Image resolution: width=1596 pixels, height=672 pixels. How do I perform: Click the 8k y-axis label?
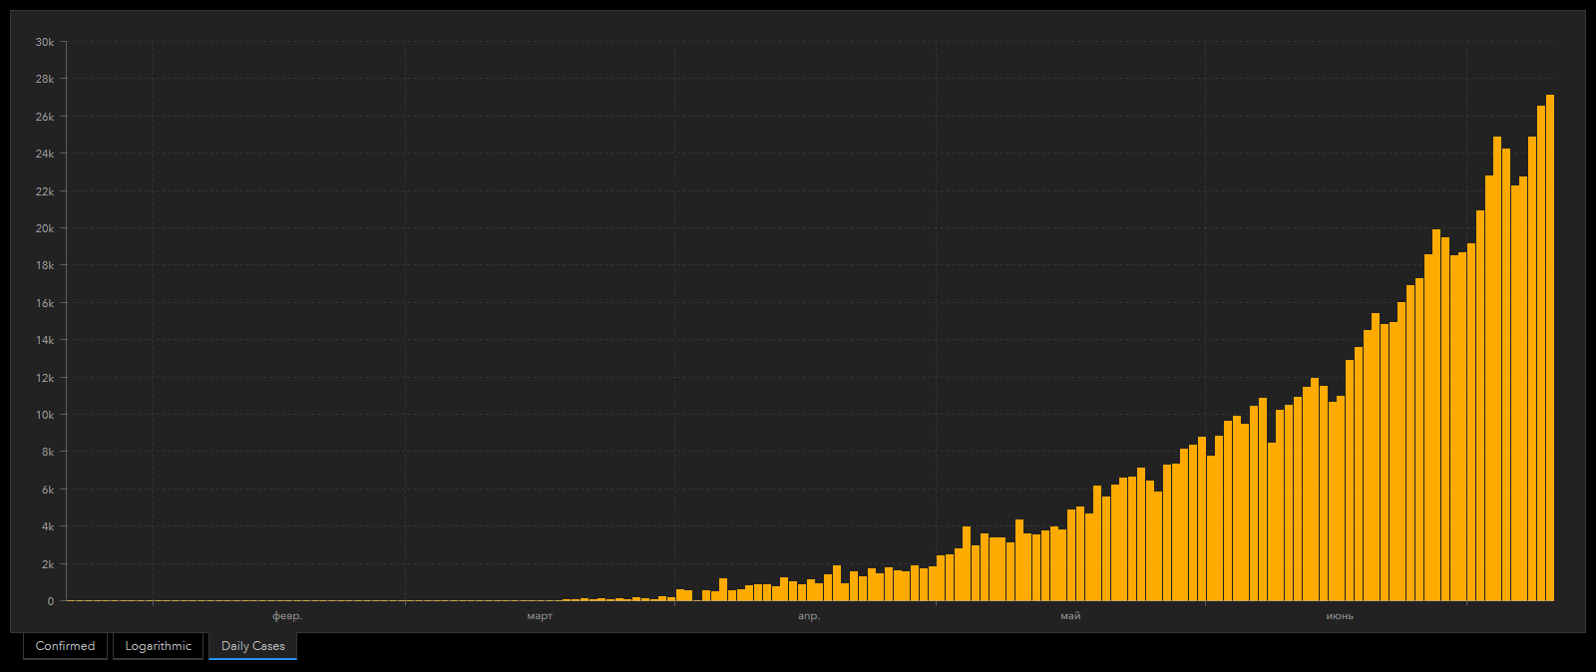click(48, 452)
